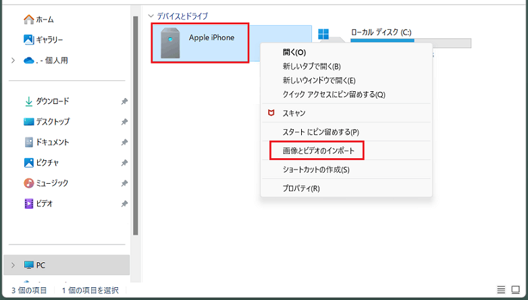The width and height of the screenshot is (528, 300).
Task: Select the OneDrive 個人用 cloud icon
Action: [29, 61]
